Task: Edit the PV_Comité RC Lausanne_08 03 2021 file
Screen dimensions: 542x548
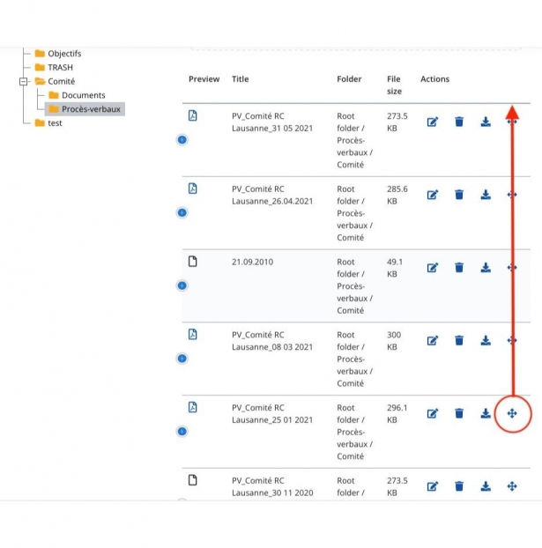Action: point(433,341)
